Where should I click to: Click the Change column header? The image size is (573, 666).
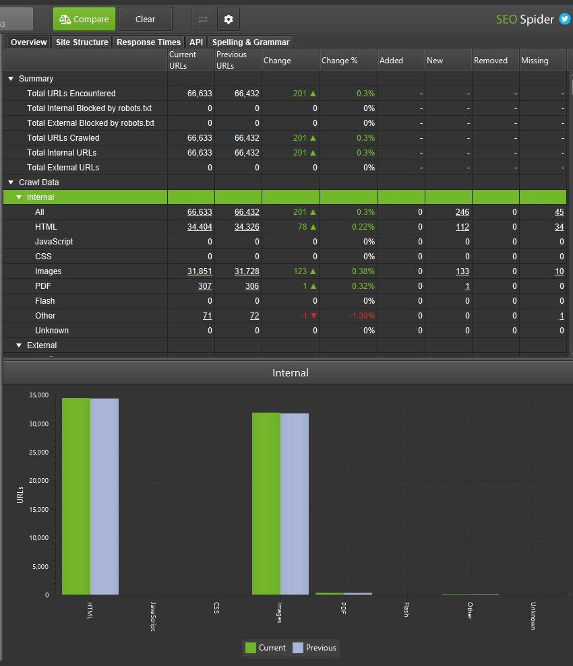click(x=291, y=60)
